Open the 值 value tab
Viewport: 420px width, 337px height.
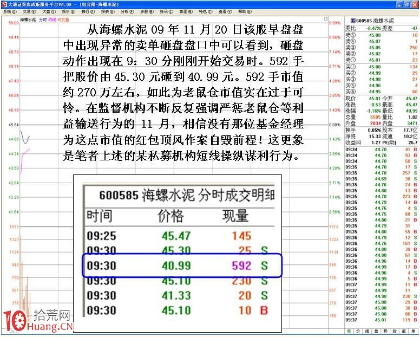[404, 330]
